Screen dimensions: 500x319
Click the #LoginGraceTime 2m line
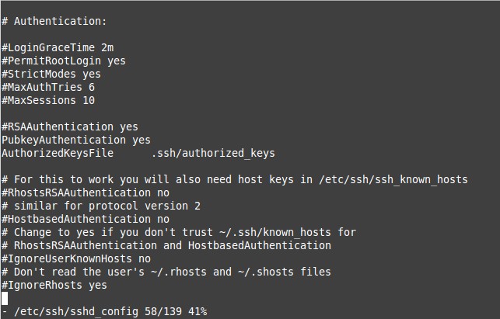click(x=58, y=48)
